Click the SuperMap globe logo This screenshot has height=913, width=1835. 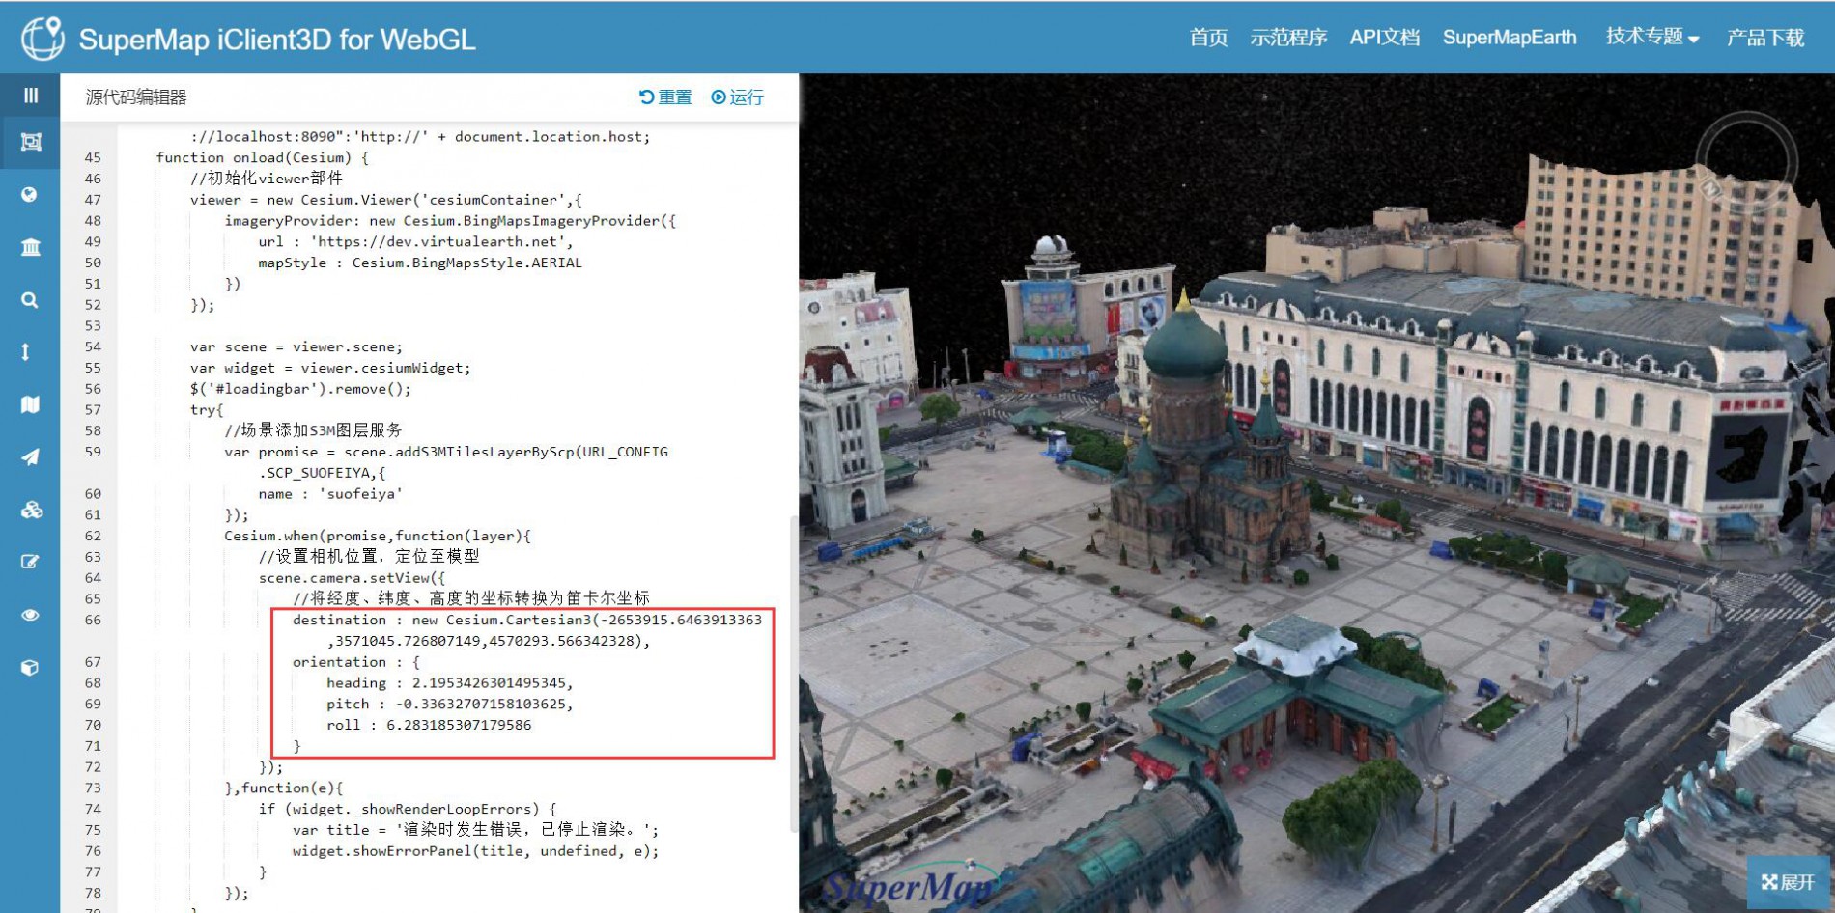[x=42, y=38]
